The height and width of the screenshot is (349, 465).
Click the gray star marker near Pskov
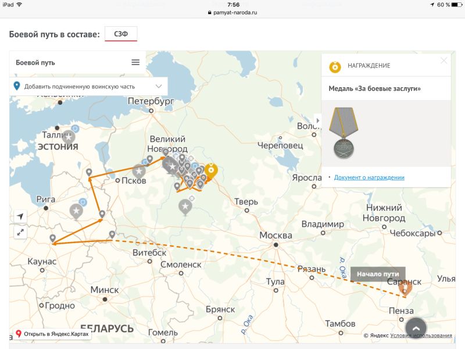[x=139, y=171]
